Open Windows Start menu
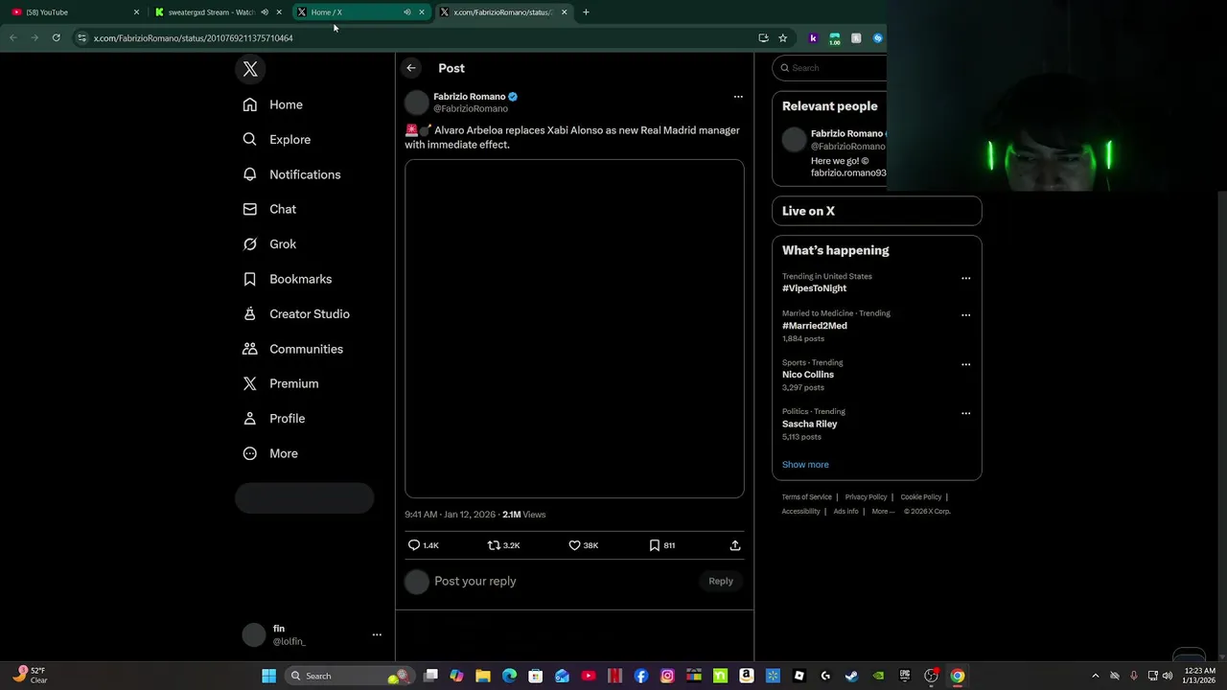The width and height of the screenshot is (1227, 690). click(x=269, y=676)
